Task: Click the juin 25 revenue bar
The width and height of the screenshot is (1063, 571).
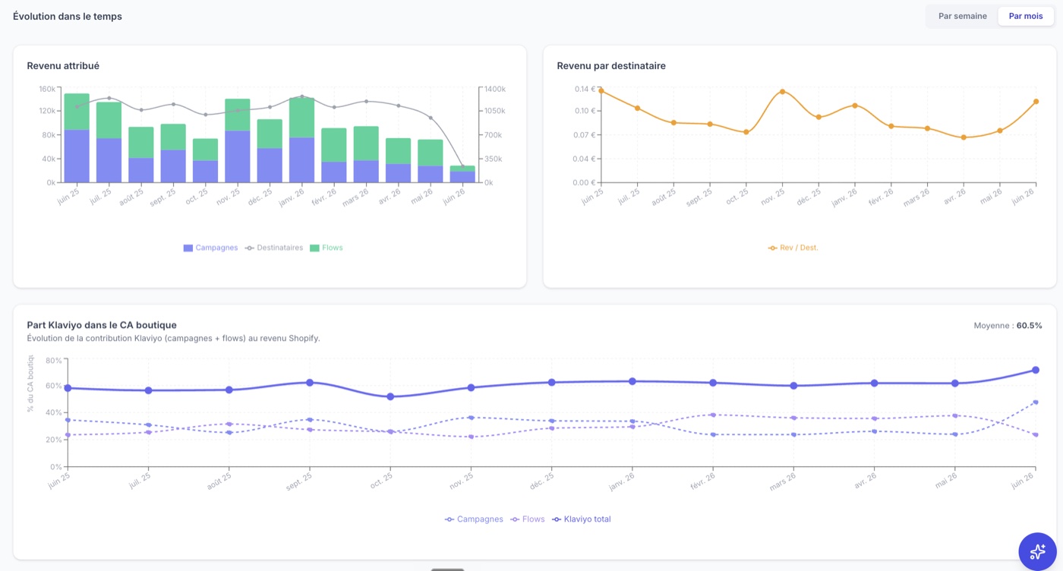Action: 77,137
